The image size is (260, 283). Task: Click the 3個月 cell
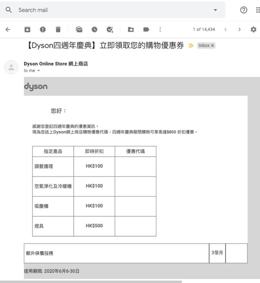click(217, 253)
